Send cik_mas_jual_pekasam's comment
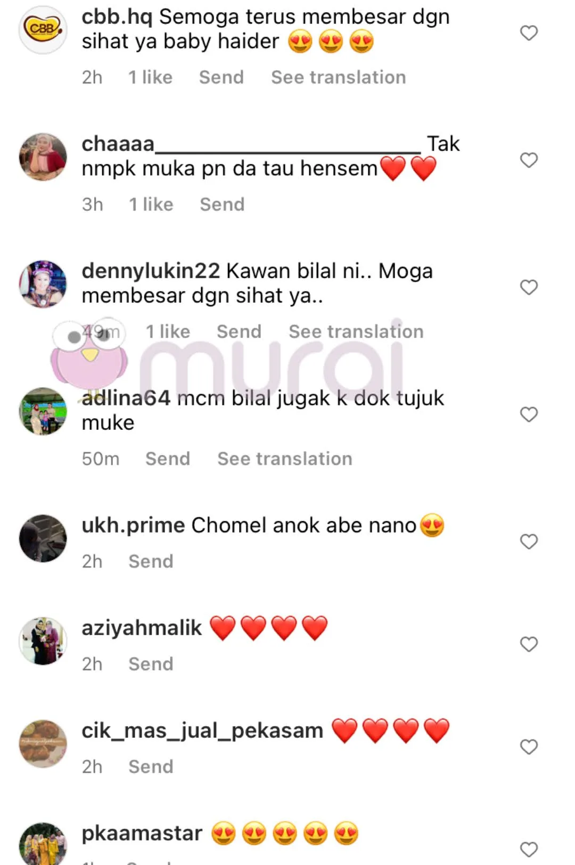The image size is (575, 865). (x=151, y=767)
